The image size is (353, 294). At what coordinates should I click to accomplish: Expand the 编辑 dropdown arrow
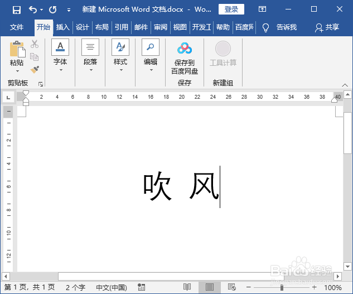click(x=151, y=70)
